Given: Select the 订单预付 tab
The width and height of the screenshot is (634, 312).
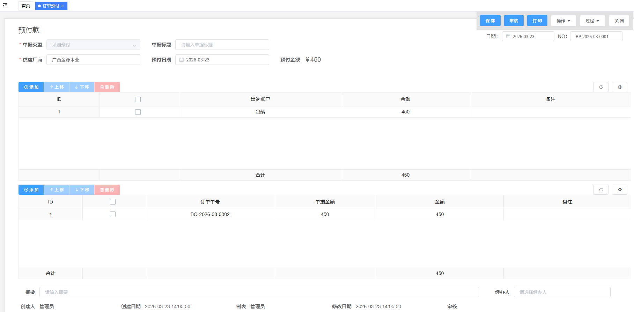Looking at the screenshot, I should pyautogui.click(x=49, y=6).
